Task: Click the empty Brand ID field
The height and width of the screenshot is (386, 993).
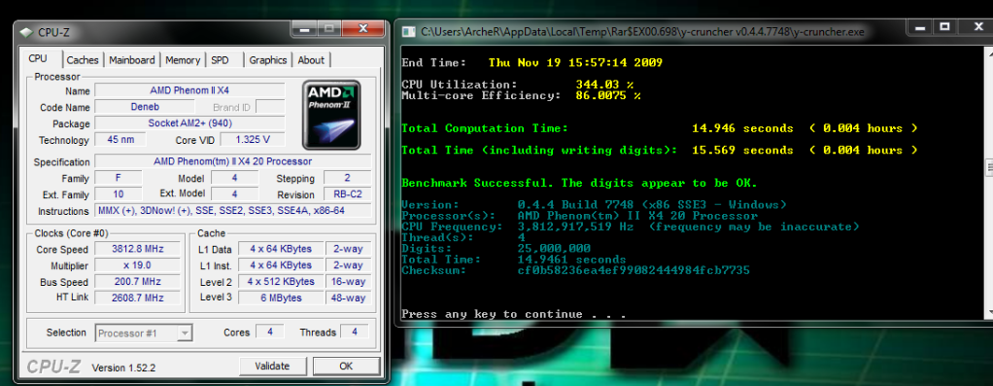Action: [x=270, y=107]
